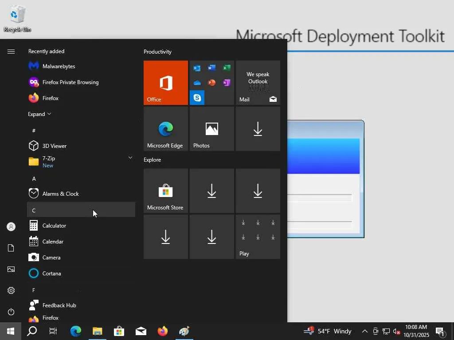Launch Firefox Private Browsing

pyautogui.click(x=81, y=82)
